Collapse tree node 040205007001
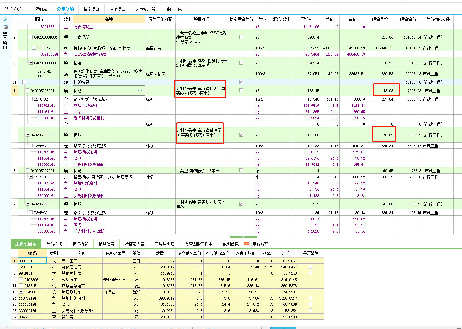This screenshot has height=329, width=462. pyautogui.click(x=27, y=170)
